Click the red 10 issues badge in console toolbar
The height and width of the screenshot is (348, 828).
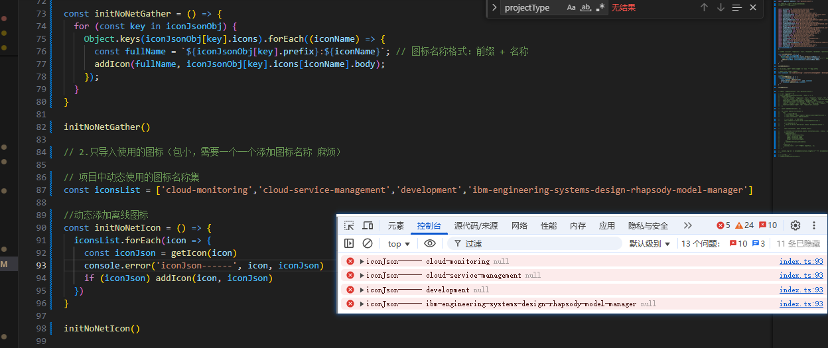738,243
